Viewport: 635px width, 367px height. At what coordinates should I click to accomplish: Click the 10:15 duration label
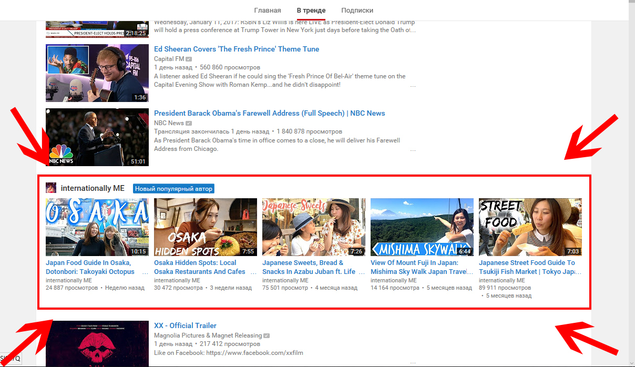(x=138, y=251)
